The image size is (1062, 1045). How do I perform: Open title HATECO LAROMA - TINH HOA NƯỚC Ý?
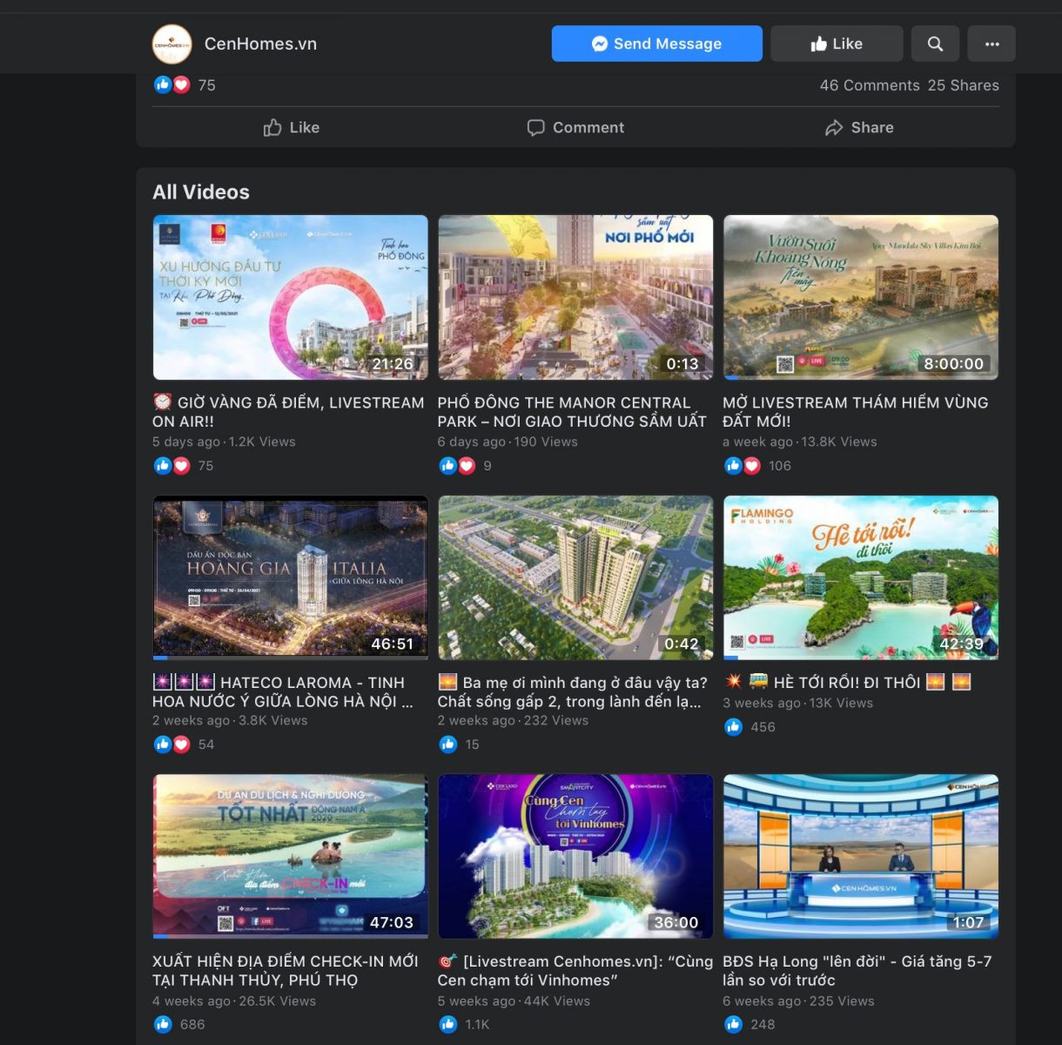283,691
